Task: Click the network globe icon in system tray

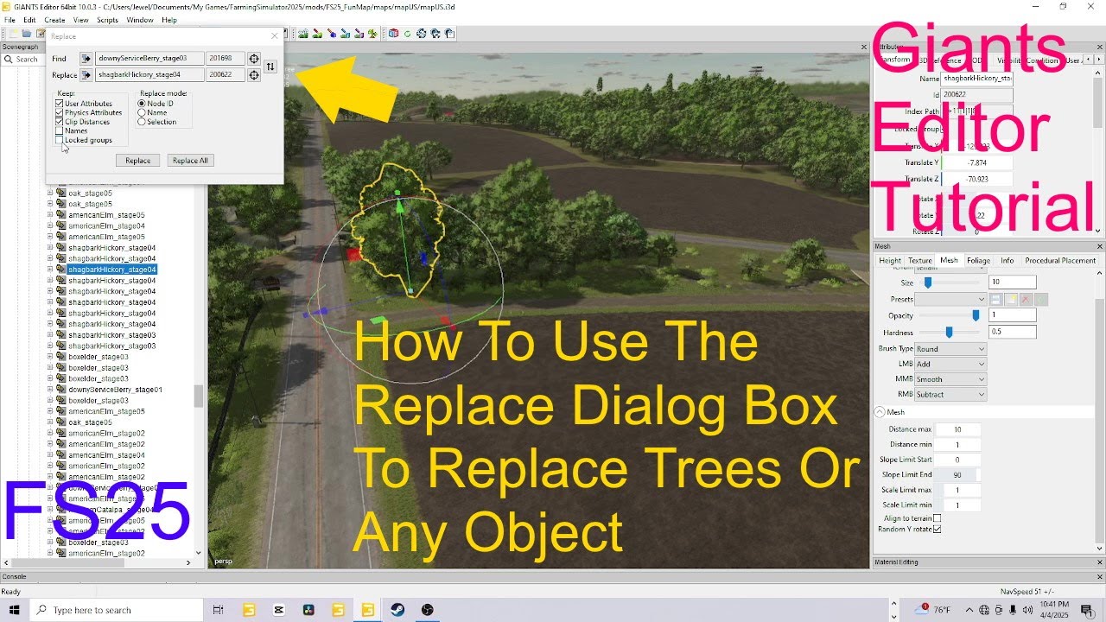Action: tap(984, 610)
